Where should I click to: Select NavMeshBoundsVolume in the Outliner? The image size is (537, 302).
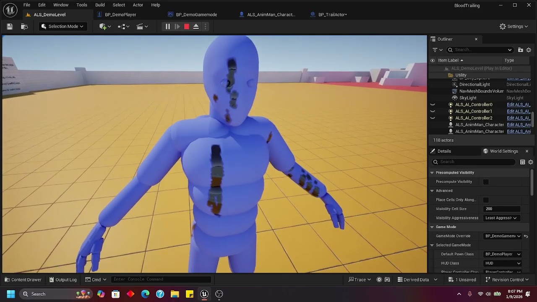click(x=481, y=91)
